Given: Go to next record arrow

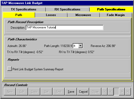Looking at the screenshot, I should tap(122, 92).
